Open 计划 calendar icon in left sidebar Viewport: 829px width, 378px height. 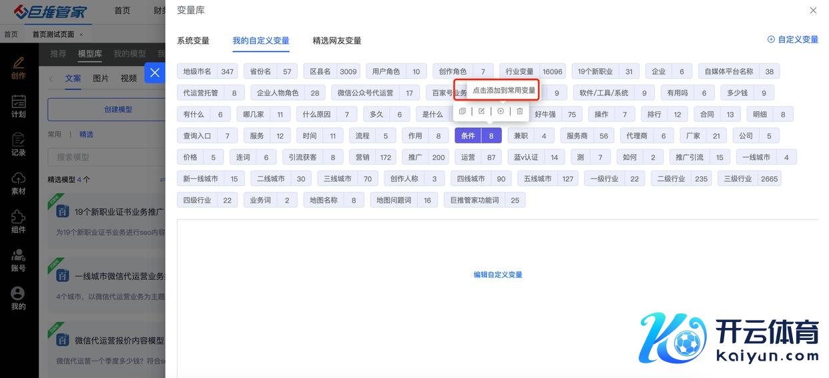tap(18, 106)
